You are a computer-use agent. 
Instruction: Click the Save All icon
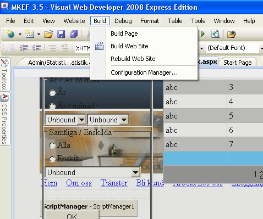pos(74,34)
